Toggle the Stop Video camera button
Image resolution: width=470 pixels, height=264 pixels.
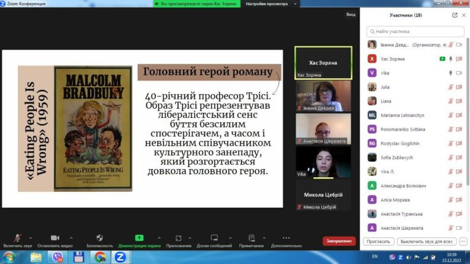[x=55, y=238]
